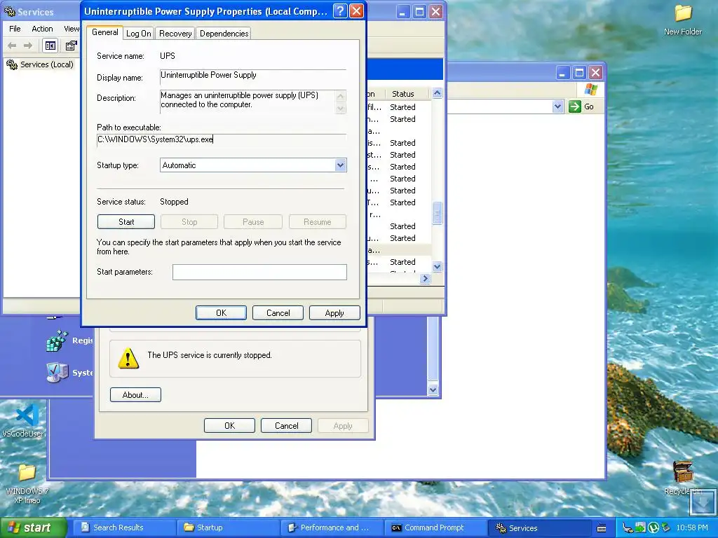Open the Action menu in Services
This screenshot has width=718, height=538.
click(42, 28)
